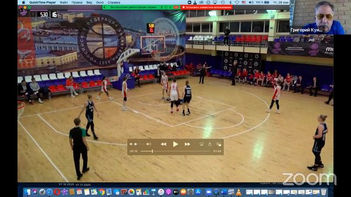Viewport: 351px width, 197px height.
Task: Open Music from the Dock
Action: click(x=161, y=192)
